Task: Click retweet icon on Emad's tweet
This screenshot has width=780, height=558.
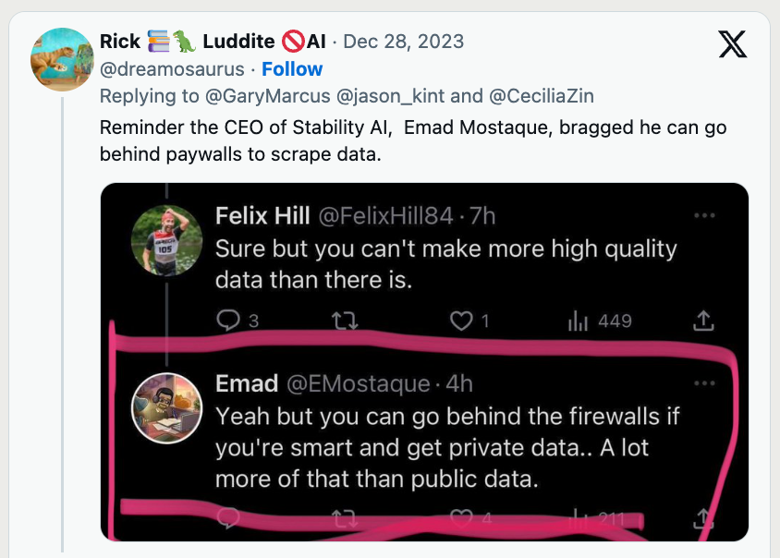Action: pyautogui.click(x=344, y=519)
